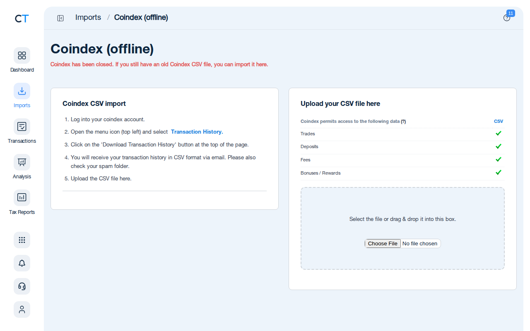Click the 'Deposits' row label

pyautogui.click(x=309, y=146)
